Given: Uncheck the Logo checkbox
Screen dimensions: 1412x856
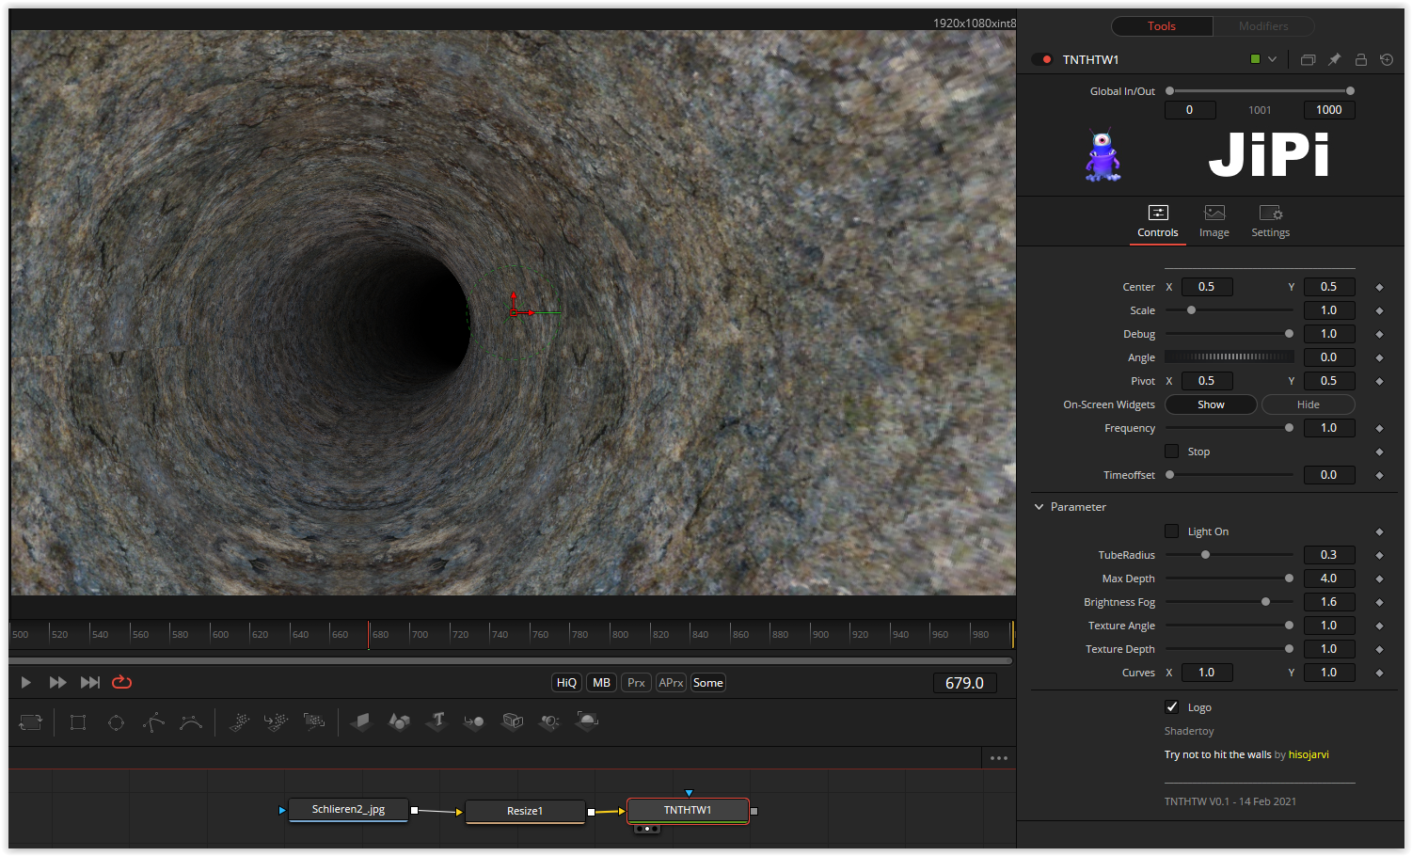Looking at the screenshot, I should click(1171, 707).
